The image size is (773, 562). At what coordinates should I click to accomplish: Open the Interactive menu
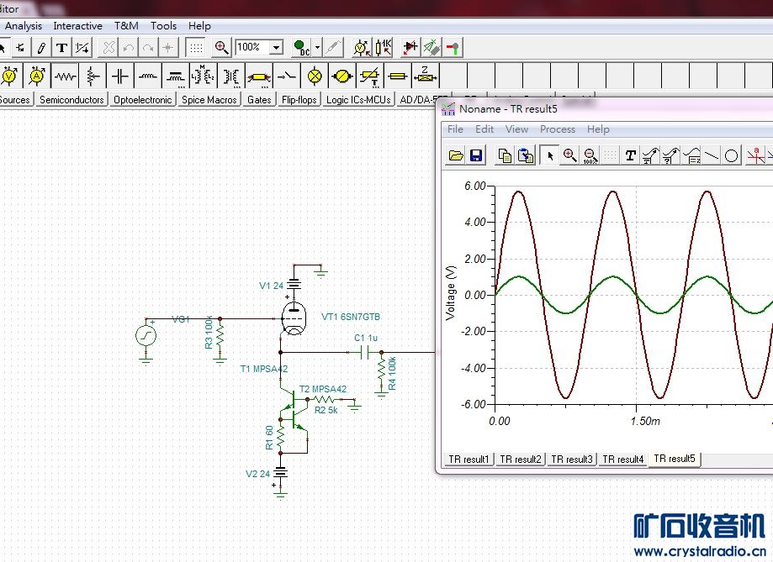coord(78,25)
